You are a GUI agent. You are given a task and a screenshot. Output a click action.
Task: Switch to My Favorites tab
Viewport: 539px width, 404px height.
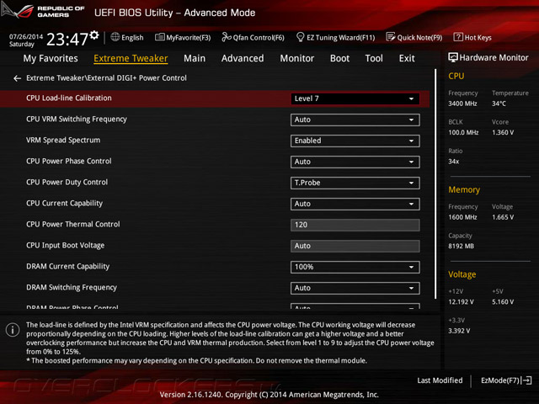(51, 58)
